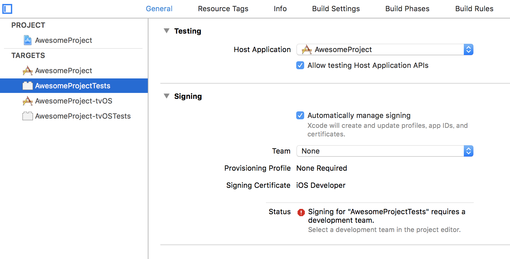
Task: Enable Automatically manage signing checkbox again
Action: tap(300, 115)
